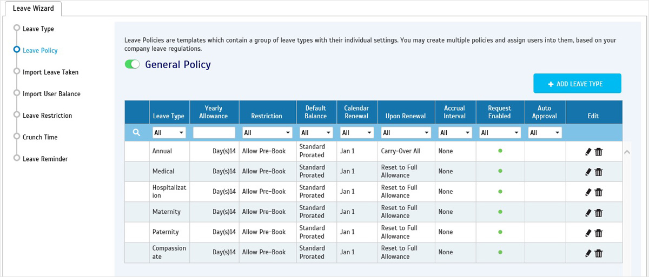The height and width of the screenshot is (277, 649).
Task: Open the Auto Approval filter dropdown
Action: coord(545,132)
